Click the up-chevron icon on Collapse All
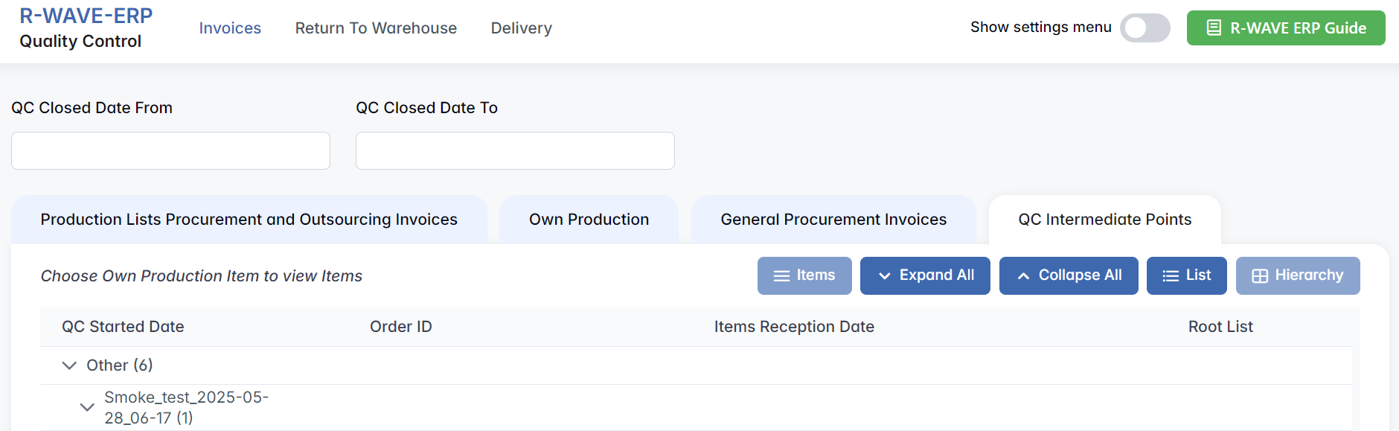The width and height of the screenshot is (1399, 431). pos(1023,276)
